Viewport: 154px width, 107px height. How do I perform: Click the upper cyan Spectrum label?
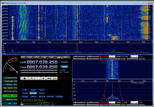(104, 59)
